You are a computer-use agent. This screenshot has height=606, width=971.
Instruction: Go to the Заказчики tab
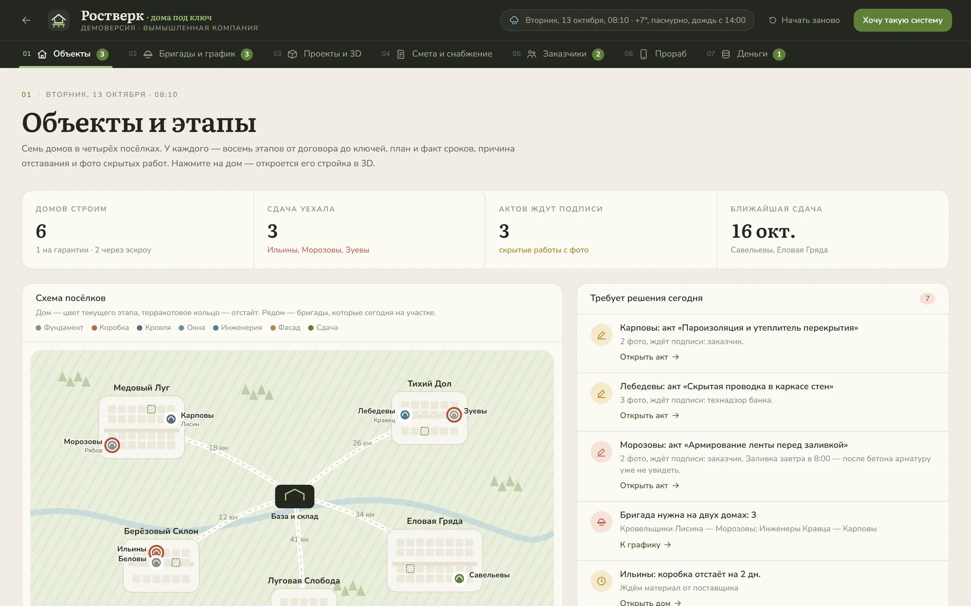point(558,54)
